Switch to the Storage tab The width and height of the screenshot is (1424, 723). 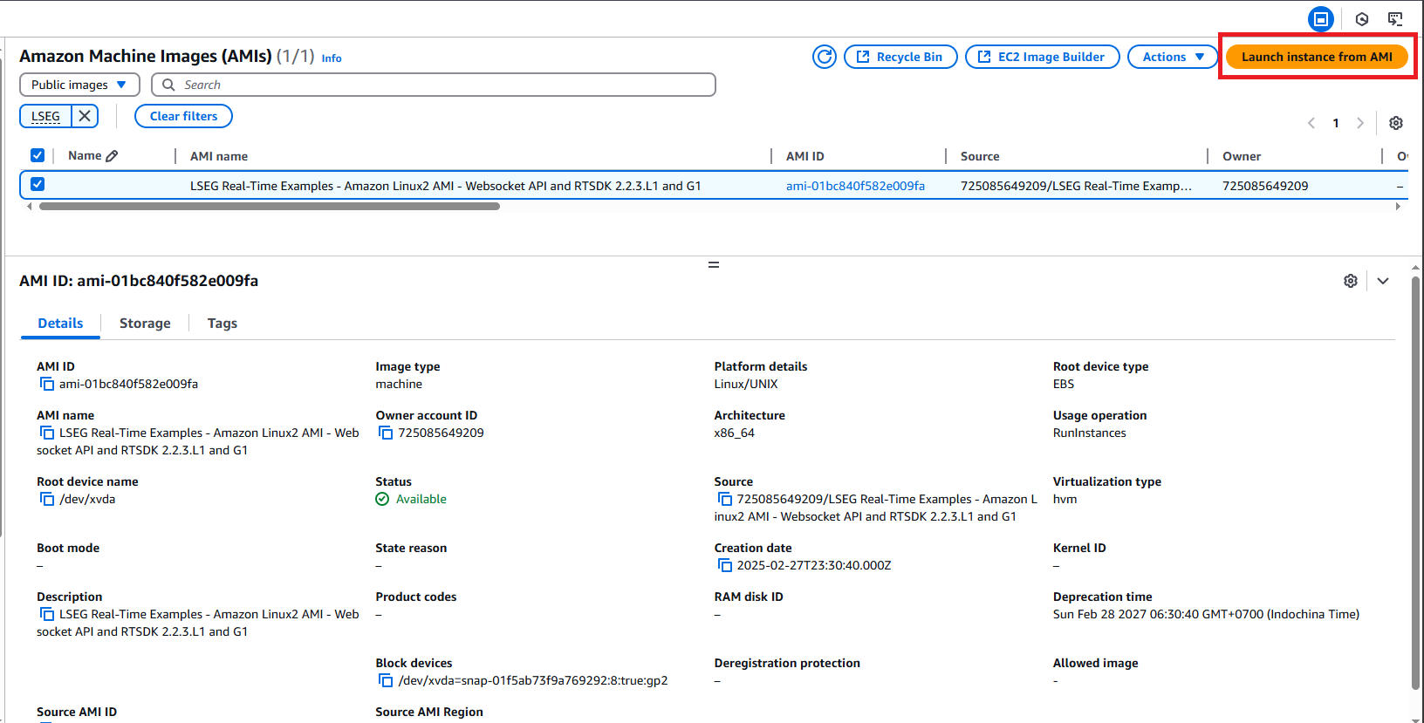[x=145, y=324]
